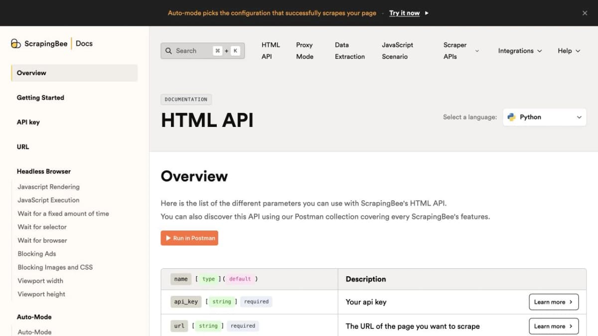Click the arrow after Try it now
The height and width of the screenshot is (336, 598).
(427, 13)
